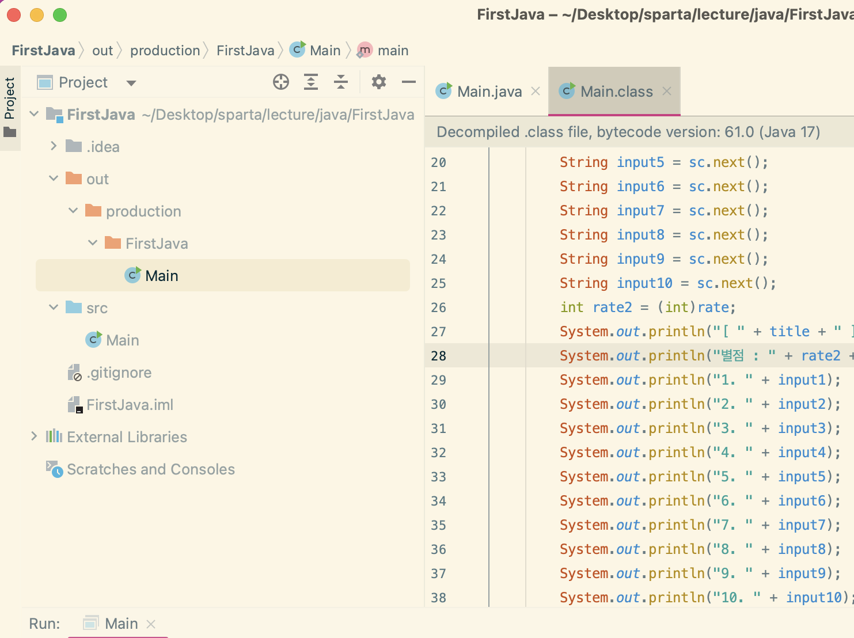
Task: Click line number 28 in gutter
Action: (438, 356)
